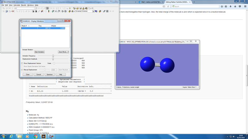The image size is (248, 139).
Task: Toggle the Manual Displacement checkbox
Action: point(22,70)
